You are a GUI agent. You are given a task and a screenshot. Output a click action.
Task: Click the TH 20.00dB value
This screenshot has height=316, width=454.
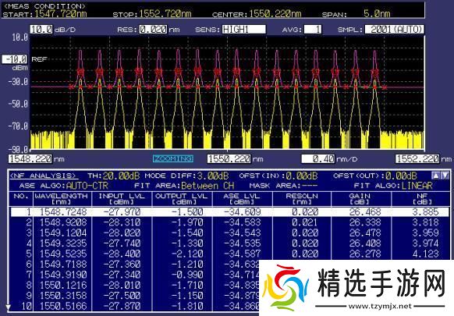click(x=121, y=176)
